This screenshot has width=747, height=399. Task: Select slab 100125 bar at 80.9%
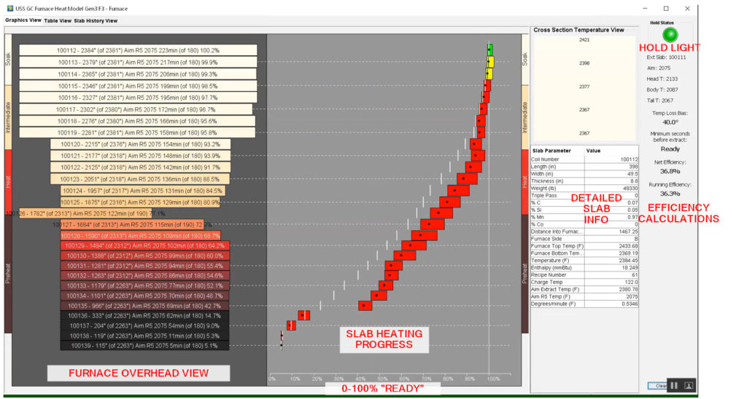coord(140,202)
